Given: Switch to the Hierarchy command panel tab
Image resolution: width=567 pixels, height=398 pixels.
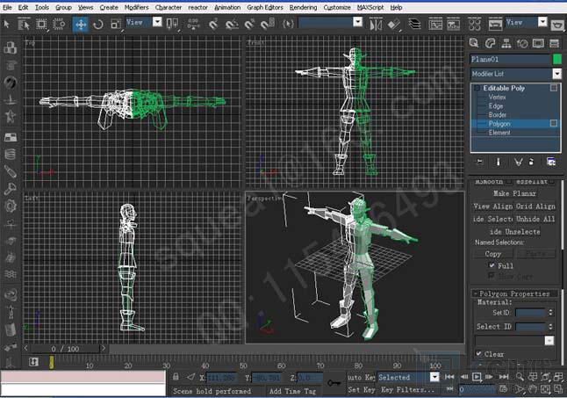Looking at the screenshot, I should click(x=506, y=43).
